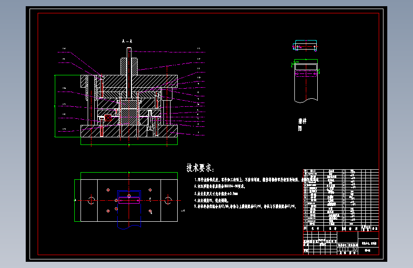Click the green height dimension left of the section view
413x268 pixels.
coord(55,106)
